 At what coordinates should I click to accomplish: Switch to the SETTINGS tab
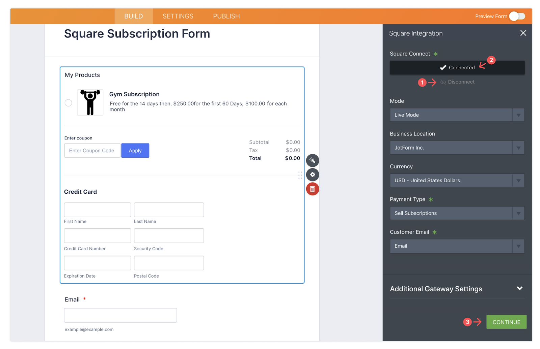pos(178,16)
